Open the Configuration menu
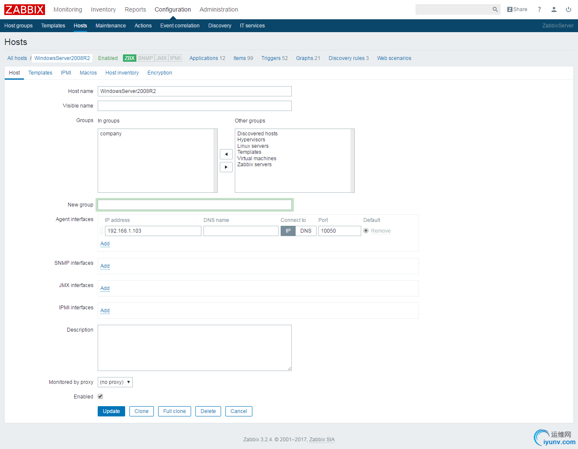The height and width of the screenshot is (449, 578). [173, 9]
